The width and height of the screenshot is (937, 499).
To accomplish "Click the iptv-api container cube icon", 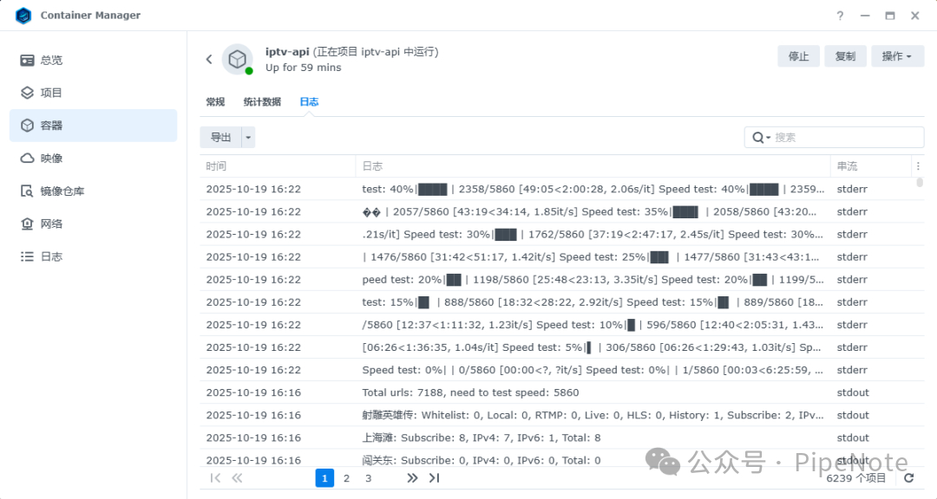I will tap(237, 59).
